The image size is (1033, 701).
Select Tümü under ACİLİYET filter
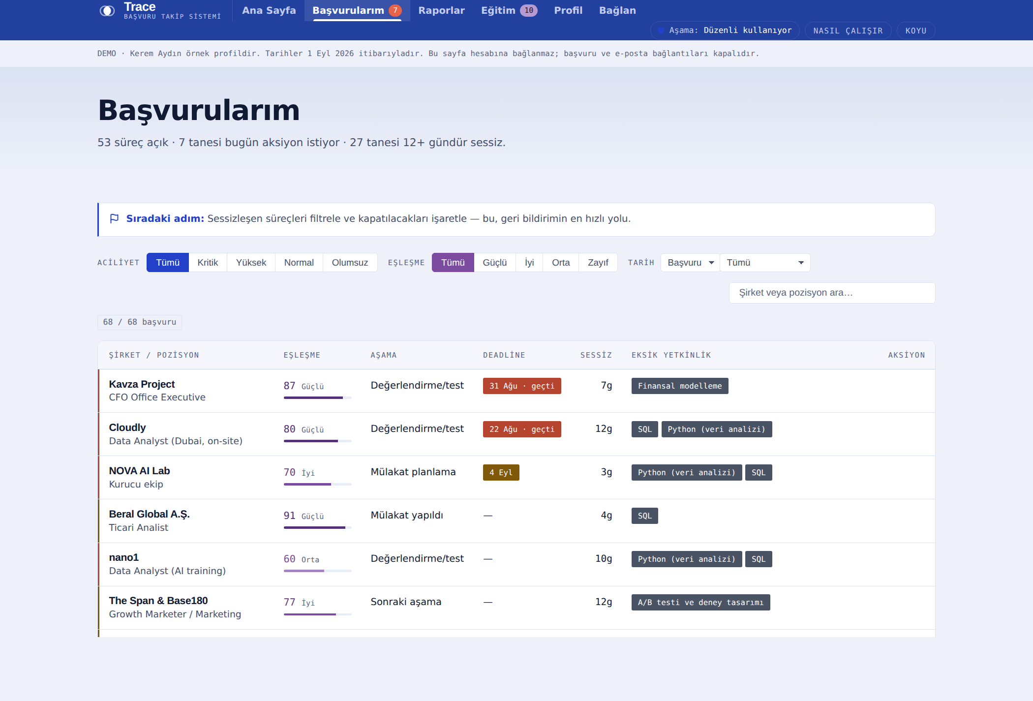point(168,263)
